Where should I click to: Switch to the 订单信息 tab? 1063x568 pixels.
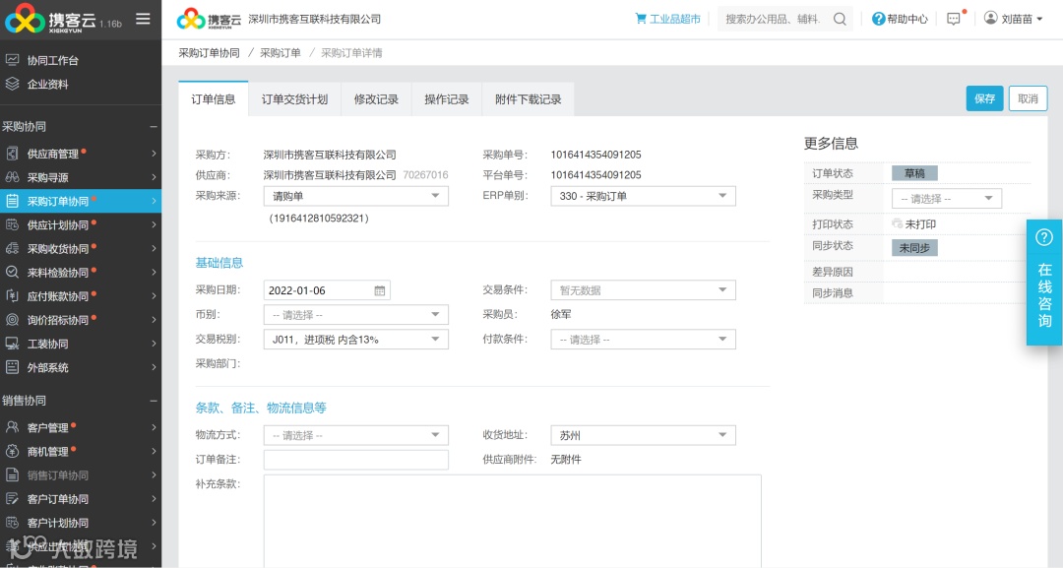point(213,99)
